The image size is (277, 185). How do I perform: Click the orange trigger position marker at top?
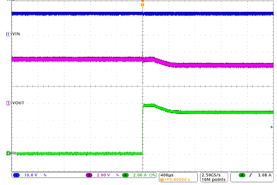coord(142,5)
